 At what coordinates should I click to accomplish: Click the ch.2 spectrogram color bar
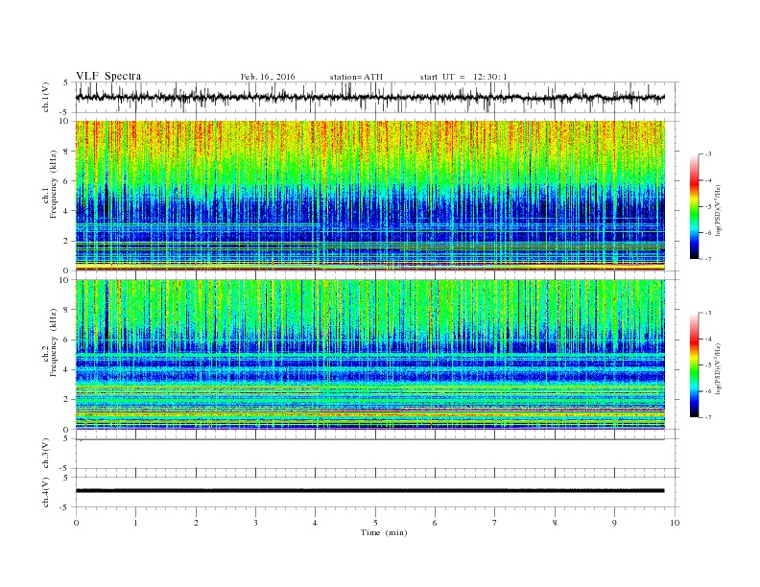(695, 364)
